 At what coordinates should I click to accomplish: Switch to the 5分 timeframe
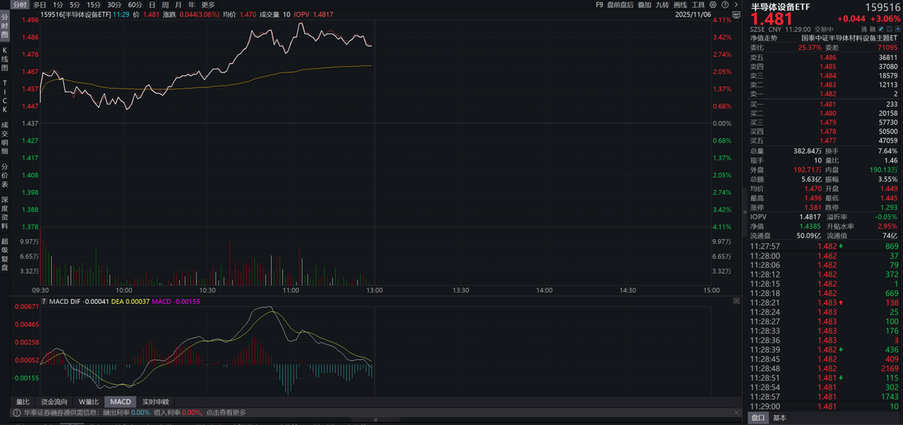74,5
